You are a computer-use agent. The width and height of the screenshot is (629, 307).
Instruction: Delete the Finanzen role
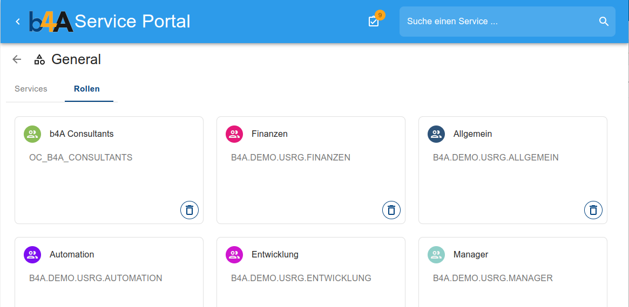[391, 210]
